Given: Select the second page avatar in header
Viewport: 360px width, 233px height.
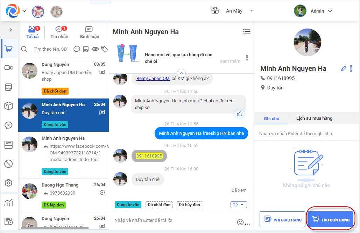Looking at the screenshot, I should pyautogui.click(x=56, y=12).
